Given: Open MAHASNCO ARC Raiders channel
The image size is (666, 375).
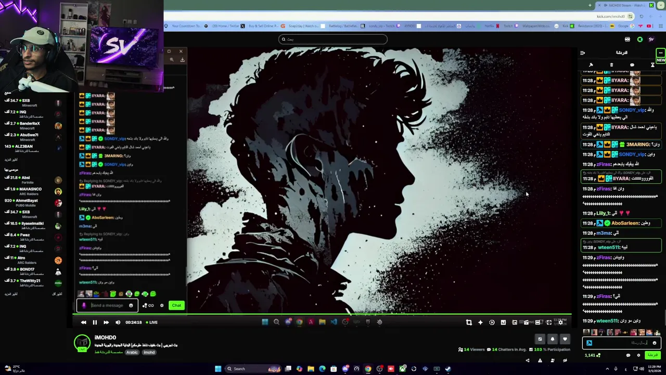Looking at the screenshot, I should tap(33, 191).
